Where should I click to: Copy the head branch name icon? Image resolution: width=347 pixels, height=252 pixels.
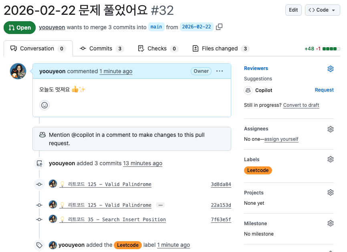click(219, 27)
